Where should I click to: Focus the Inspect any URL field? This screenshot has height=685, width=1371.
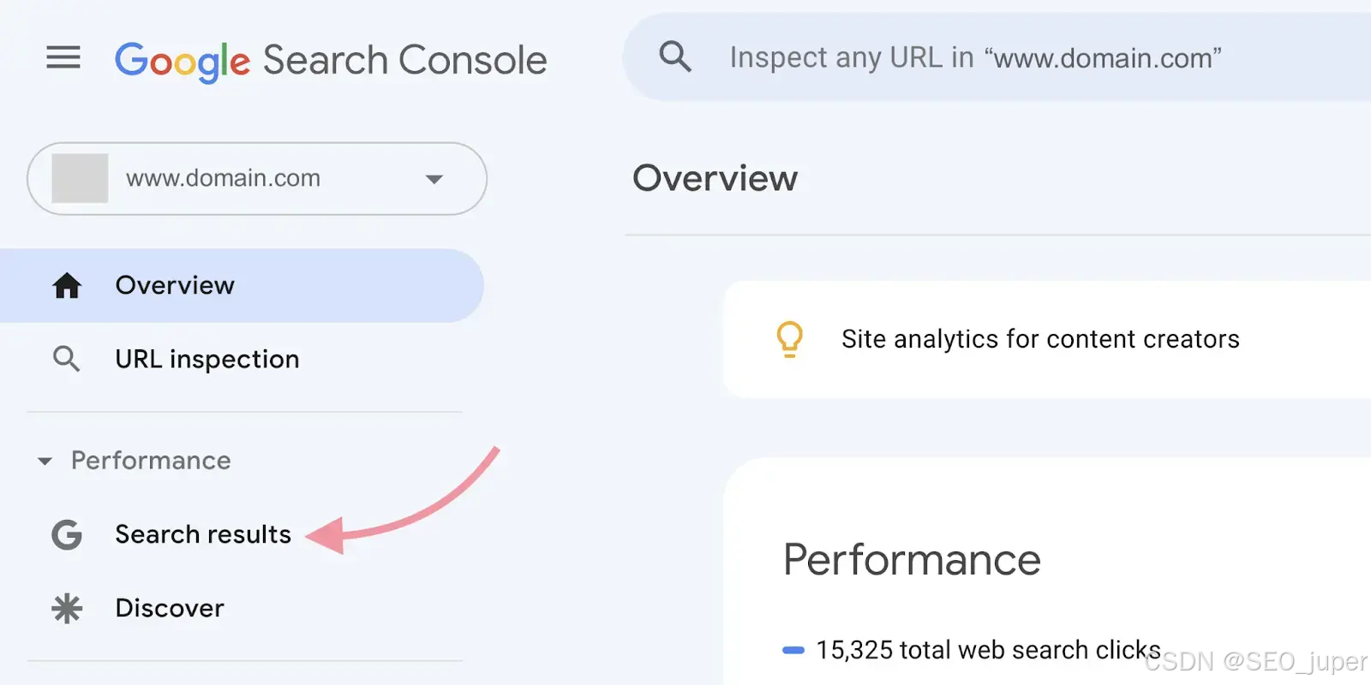tap(998, 57)
